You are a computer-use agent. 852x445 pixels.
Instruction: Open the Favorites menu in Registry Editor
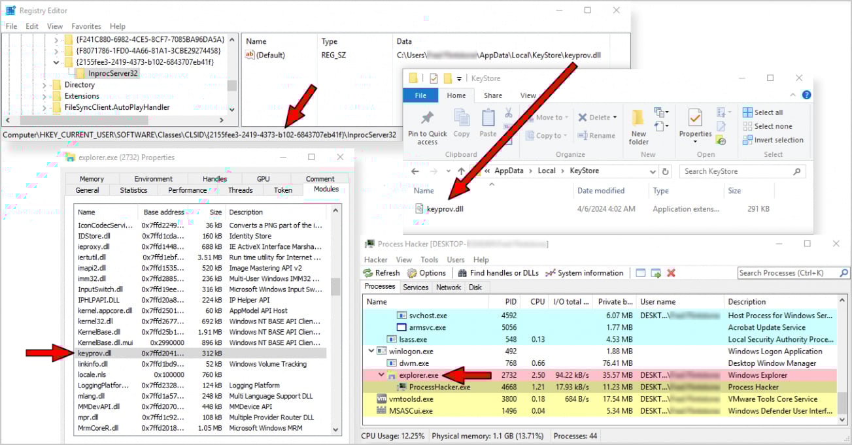(x=86, y=26)
